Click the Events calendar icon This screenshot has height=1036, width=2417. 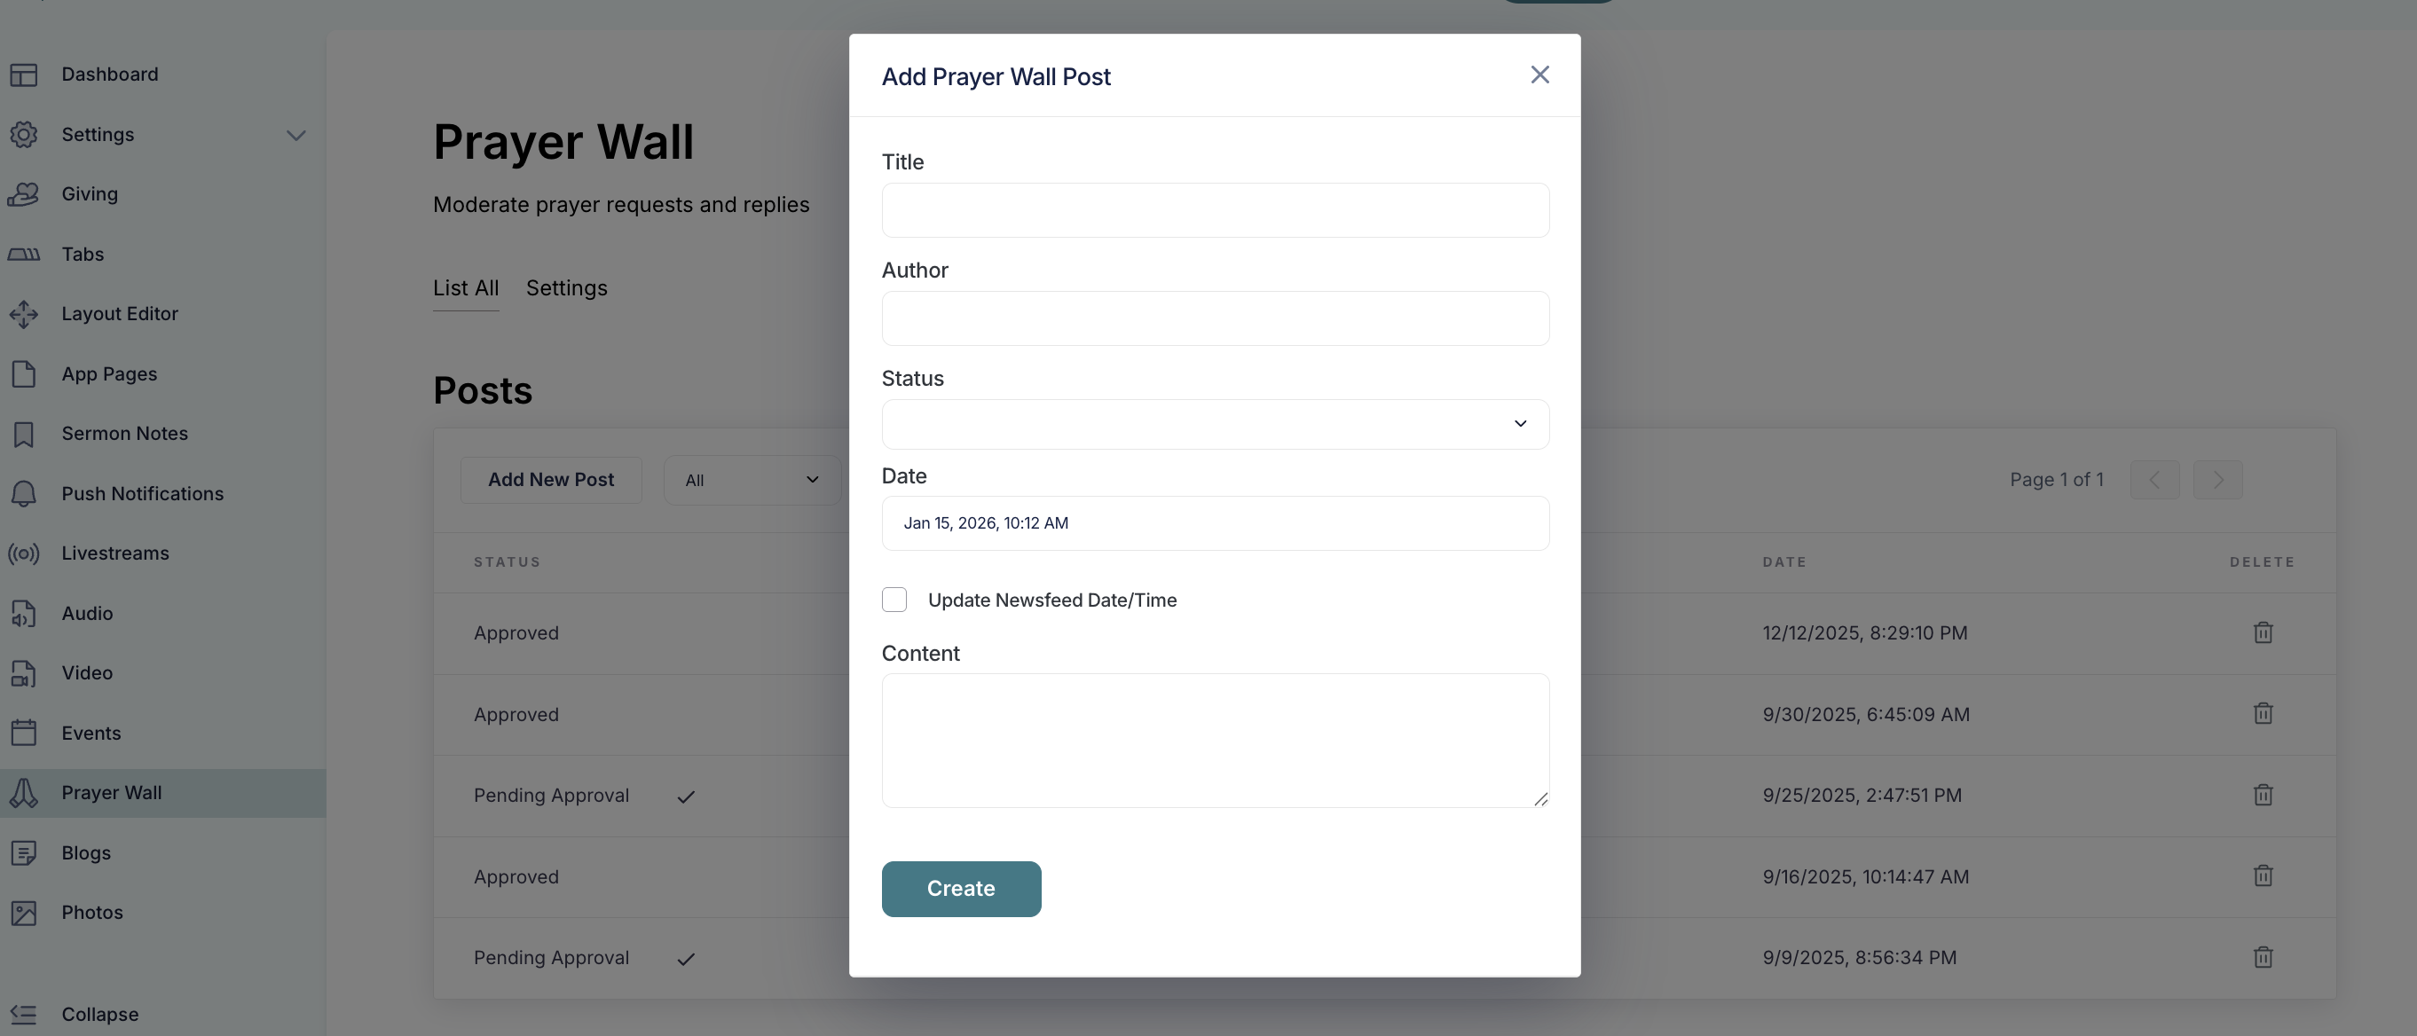pyautogui.click(x=23, y=734)
